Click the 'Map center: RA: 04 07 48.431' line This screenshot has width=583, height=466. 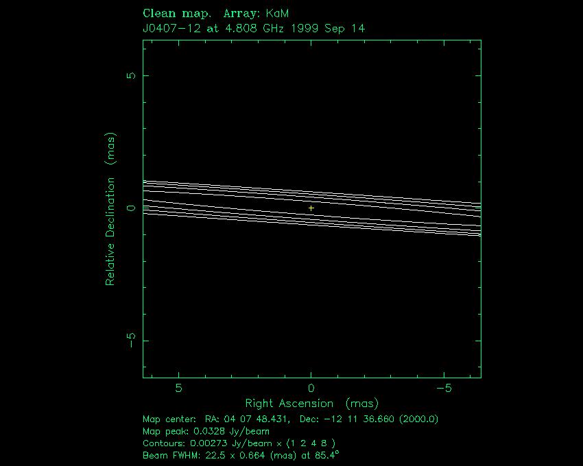pos(290,419)
